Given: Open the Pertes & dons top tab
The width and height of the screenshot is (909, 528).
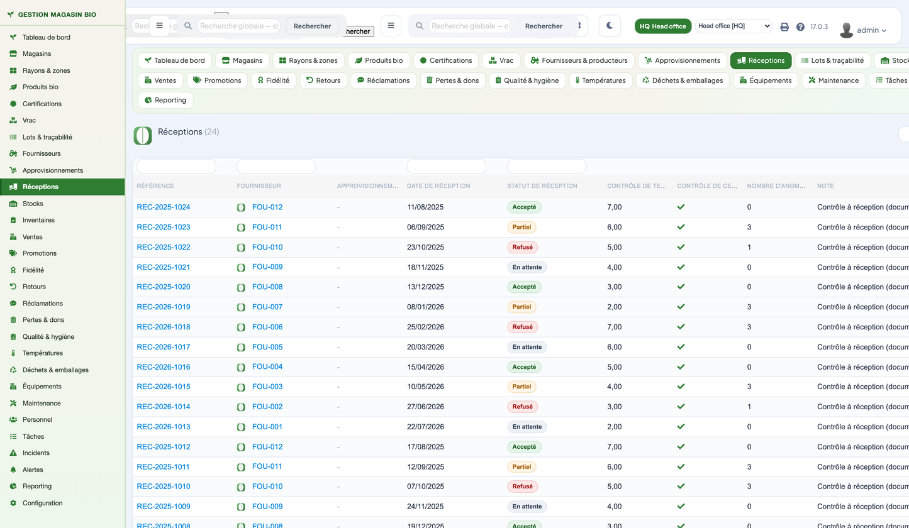Looking at the screenshot, I should coord(453,80).
